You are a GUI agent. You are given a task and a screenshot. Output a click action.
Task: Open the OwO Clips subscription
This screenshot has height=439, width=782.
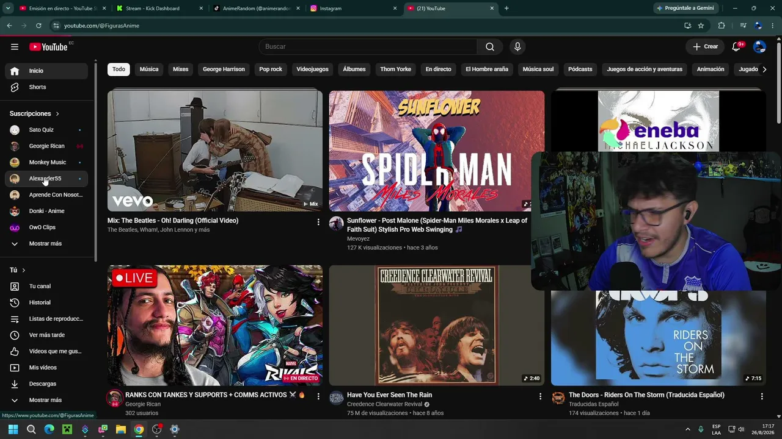click(x=46, y=227)
